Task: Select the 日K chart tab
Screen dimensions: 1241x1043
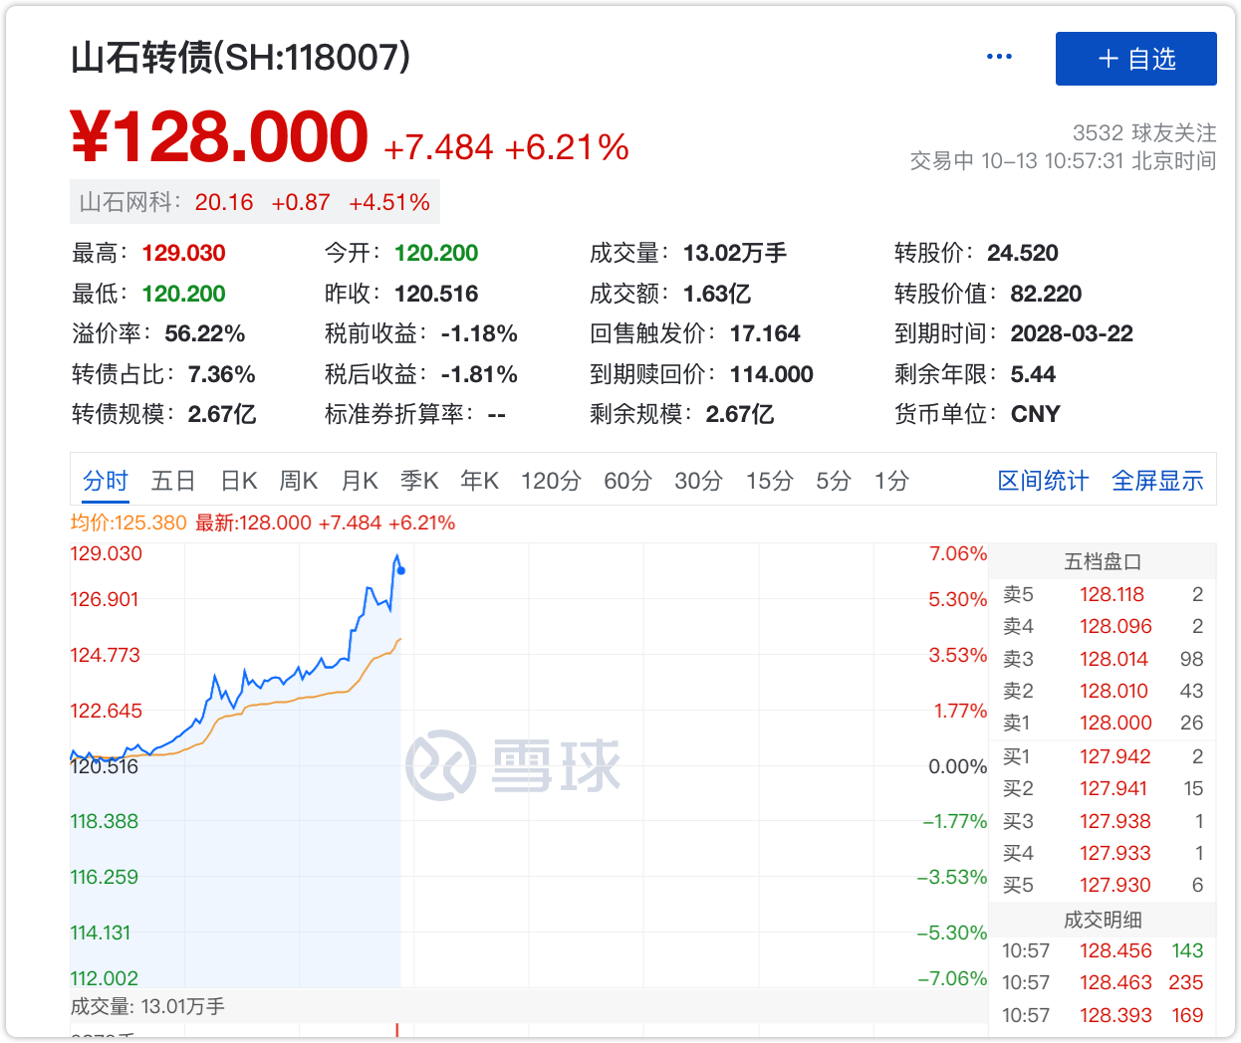Action: (239, 482)
